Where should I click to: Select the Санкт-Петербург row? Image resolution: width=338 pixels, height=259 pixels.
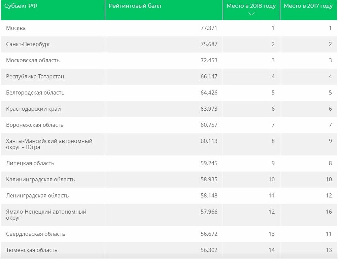[28, 44]
